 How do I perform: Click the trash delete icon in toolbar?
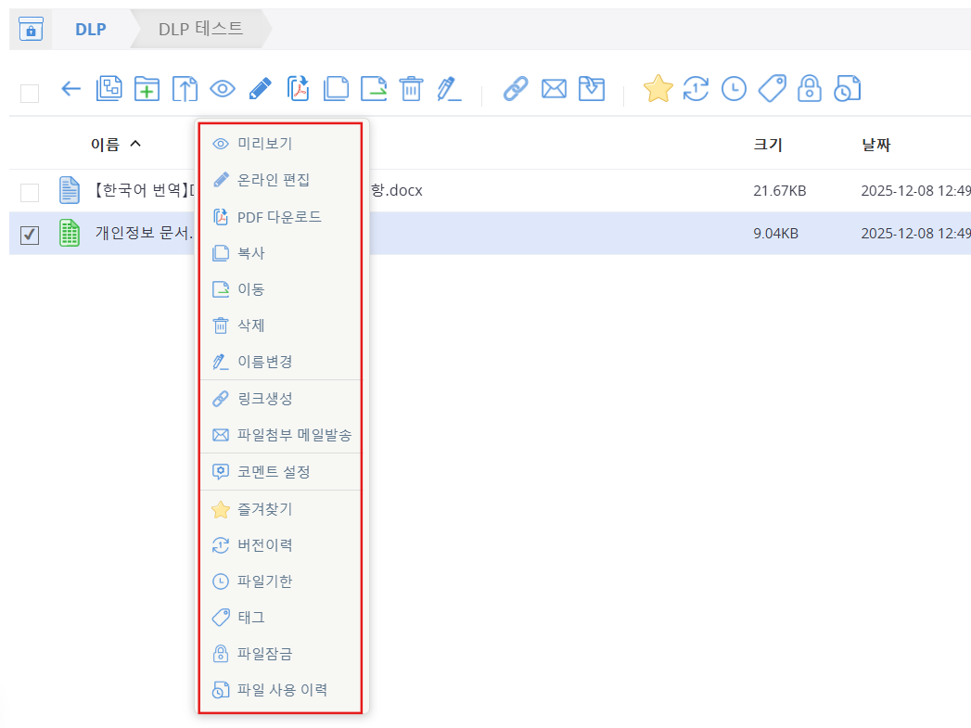pyautogui.click(x=411, y=89)
